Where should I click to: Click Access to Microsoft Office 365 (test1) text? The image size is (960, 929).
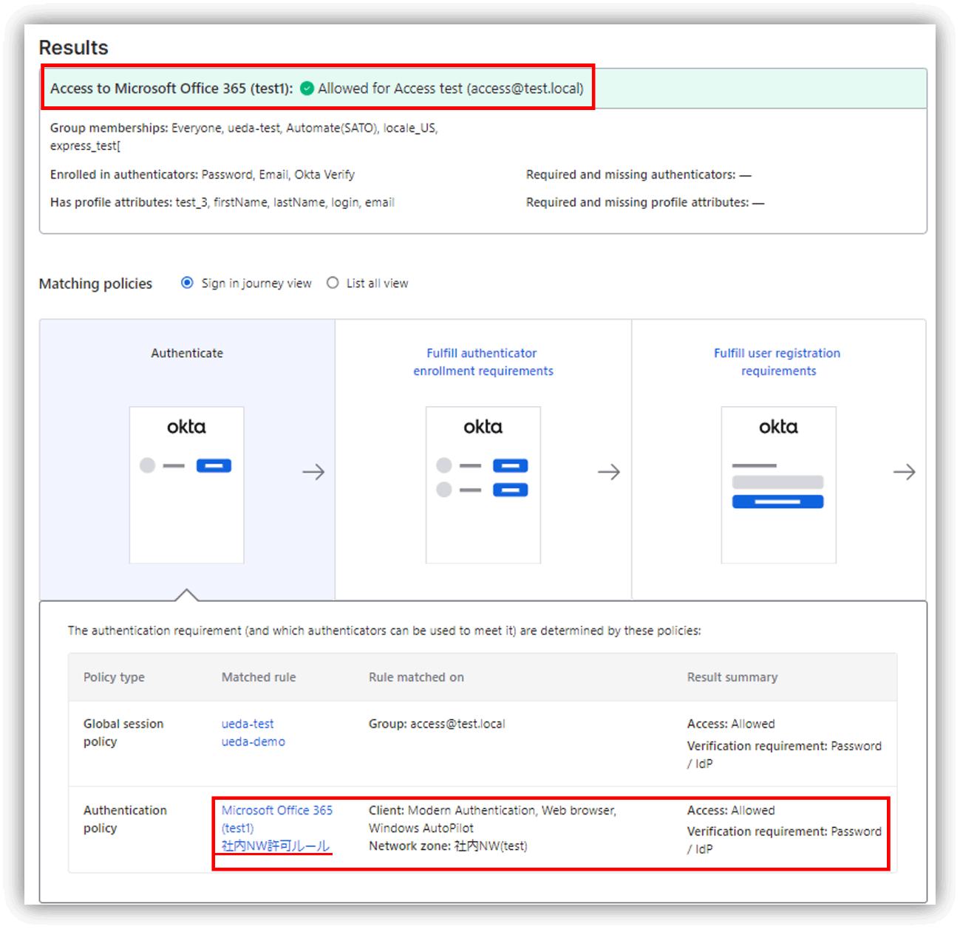pyautogui.click(x=171, y=89)
